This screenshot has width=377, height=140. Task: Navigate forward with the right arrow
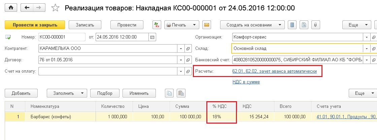(x=38, y=8)
